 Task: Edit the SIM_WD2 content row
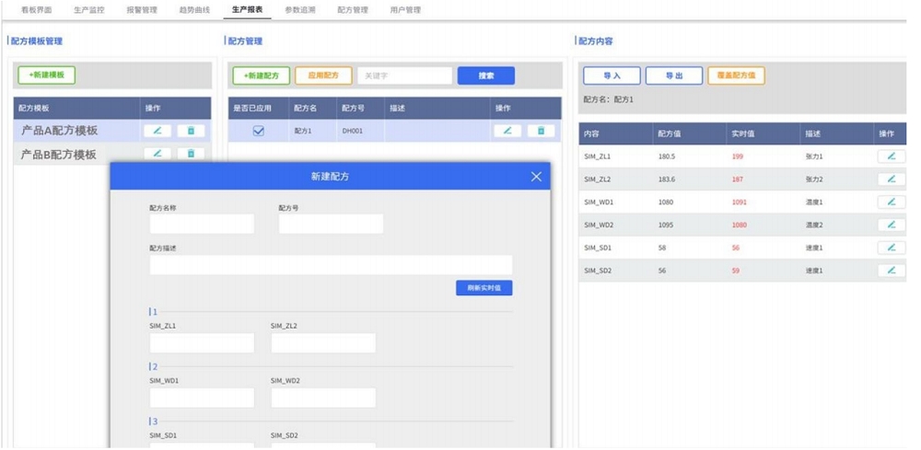click(891, 225)
